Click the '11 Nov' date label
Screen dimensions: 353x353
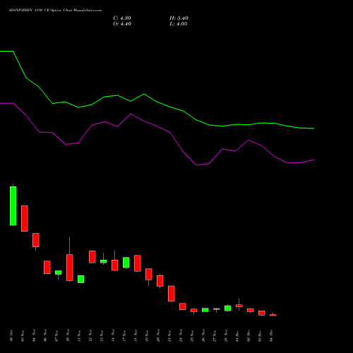pyautogui.click(x=79, y=336)
